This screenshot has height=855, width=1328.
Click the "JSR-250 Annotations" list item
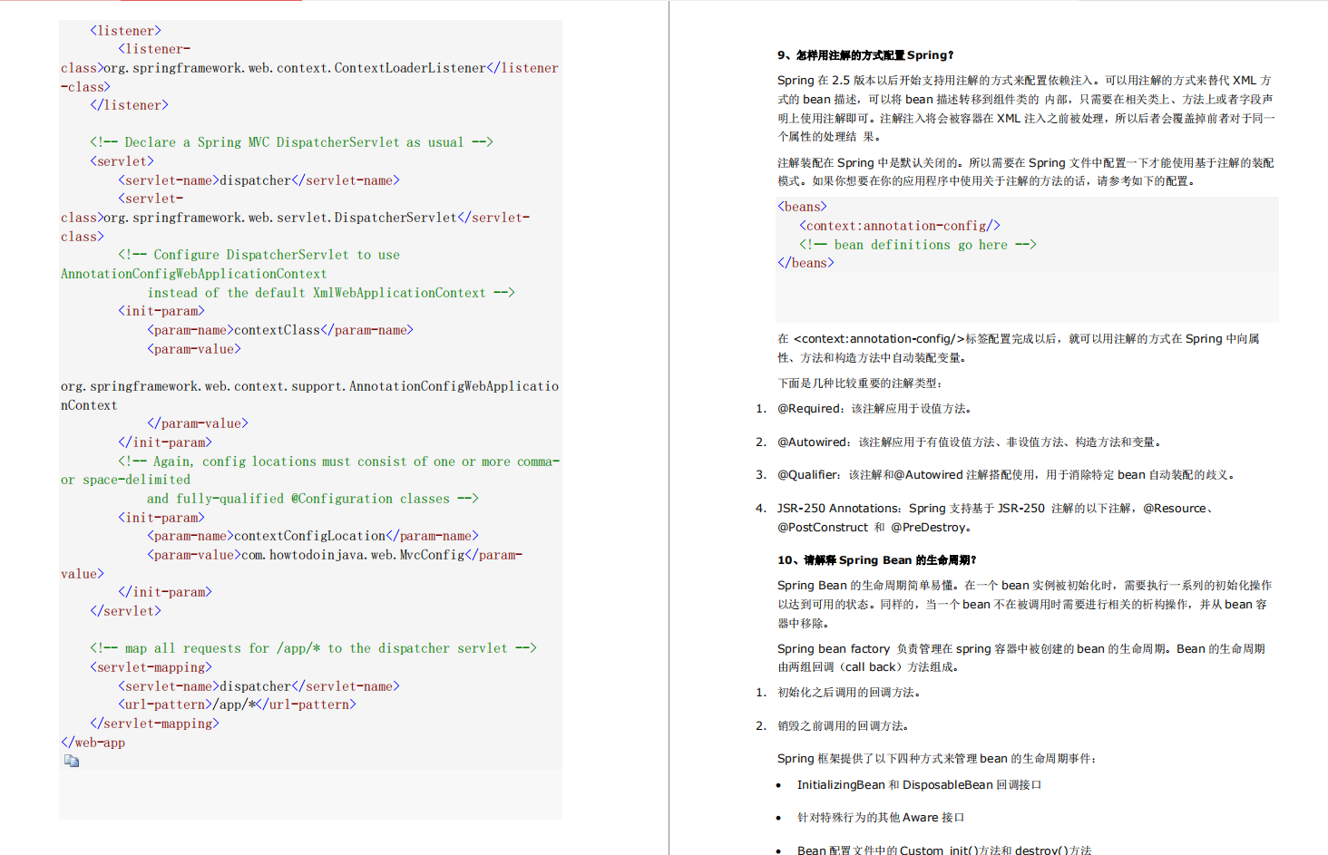pos(995,518)
